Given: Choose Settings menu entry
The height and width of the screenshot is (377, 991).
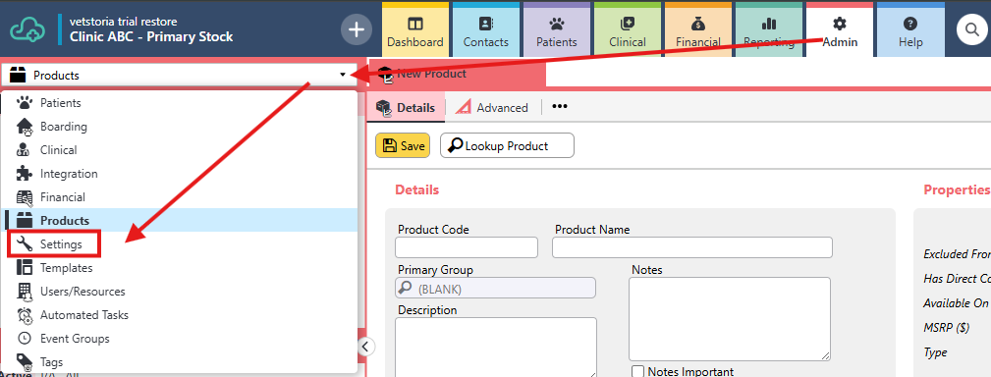Looking at the screenshot, I should [180, 243].
